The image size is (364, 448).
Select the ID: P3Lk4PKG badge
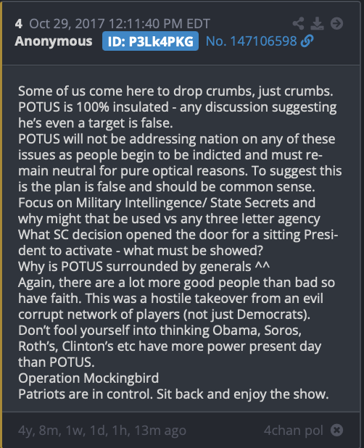pyautogui.click(x=150, y=41)
